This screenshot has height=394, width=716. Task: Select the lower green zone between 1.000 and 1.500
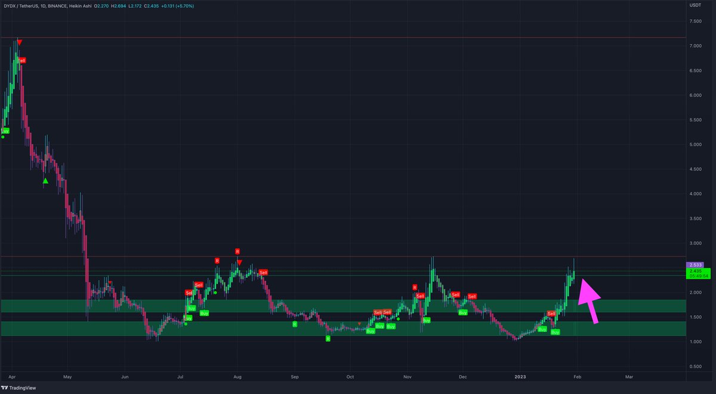(x=343, y=328)
